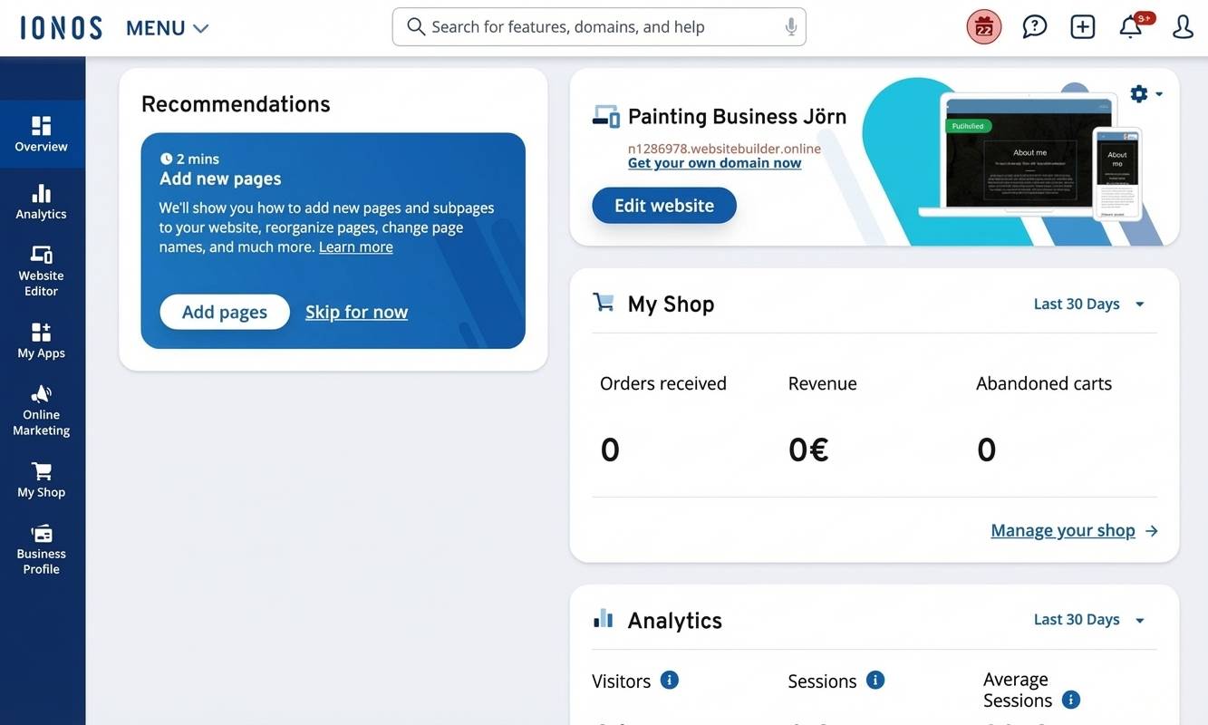Viewport: 1208px width, 725px height.
Task: Open website settings gear dropdown
Action: pyautogui.click(x=1145, y=94)
